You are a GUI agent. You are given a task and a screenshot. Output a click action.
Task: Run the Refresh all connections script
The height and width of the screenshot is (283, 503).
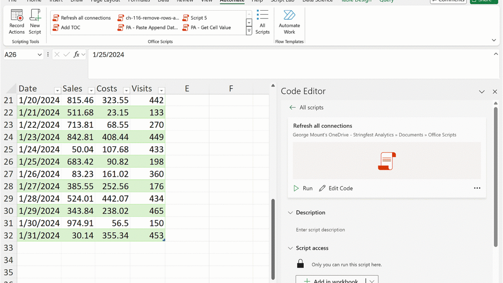click(303, 188)
